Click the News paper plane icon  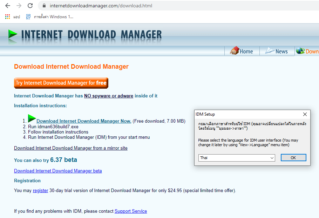coord(270,51)
